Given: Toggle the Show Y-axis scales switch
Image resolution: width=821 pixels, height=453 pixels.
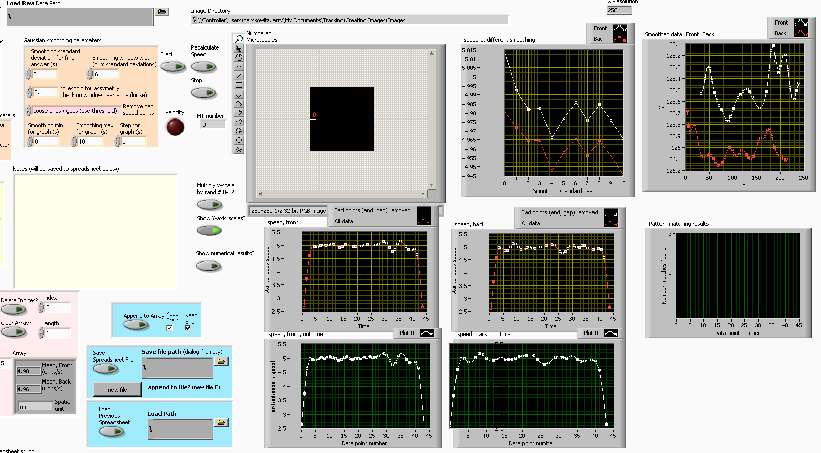Looking at the screenshot, I should coord(210,231).
